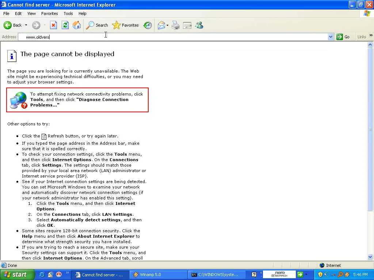Viewport: 374px width, 280px height.
Task: Switch to C:\WINDOWS\syste... taskbar button
Action: (217, 275)
